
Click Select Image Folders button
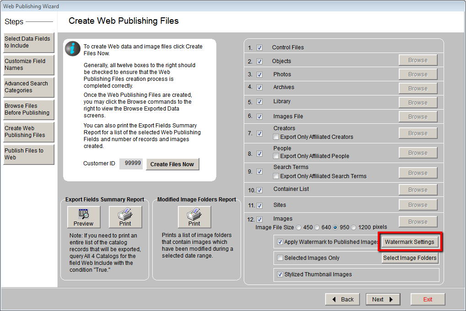pyautogui.click(x=410, y=258)
